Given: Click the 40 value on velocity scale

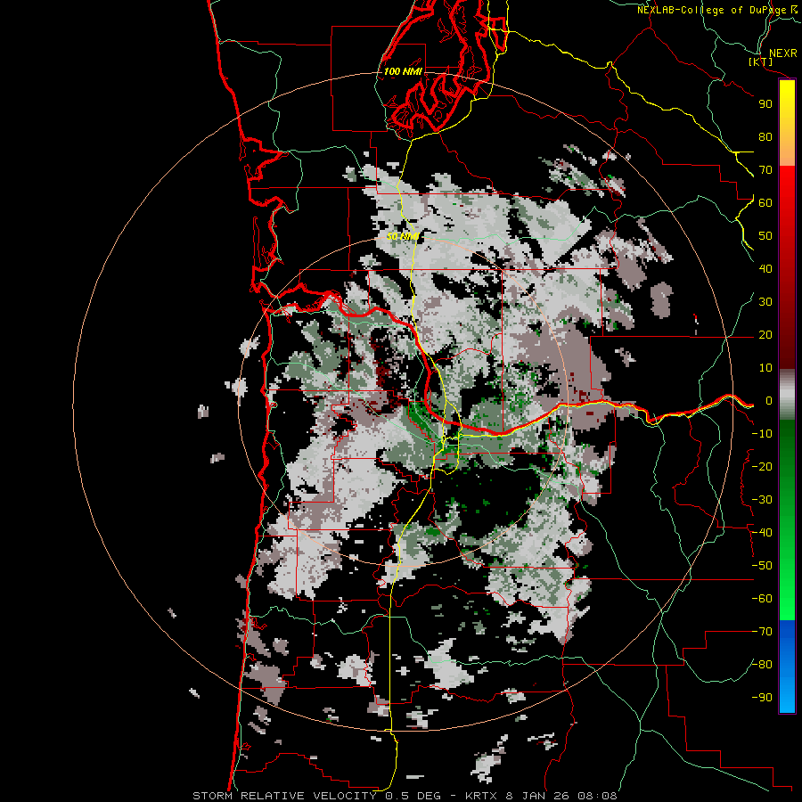Looking at the screenshot, I should click(x=765, y=269).
